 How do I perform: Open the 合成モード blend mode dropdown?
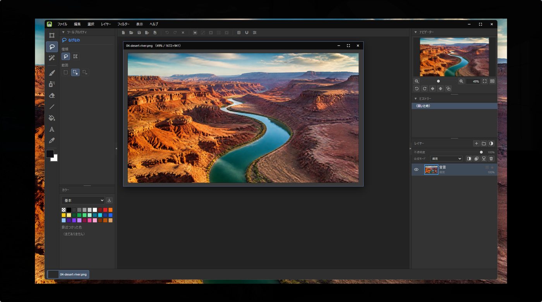pos(446,159)
